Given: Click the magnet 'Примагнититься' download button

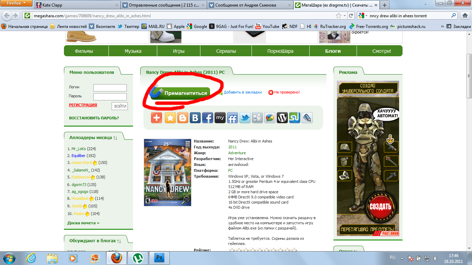Looking at the screenshot, I should (x=180, y=93).
